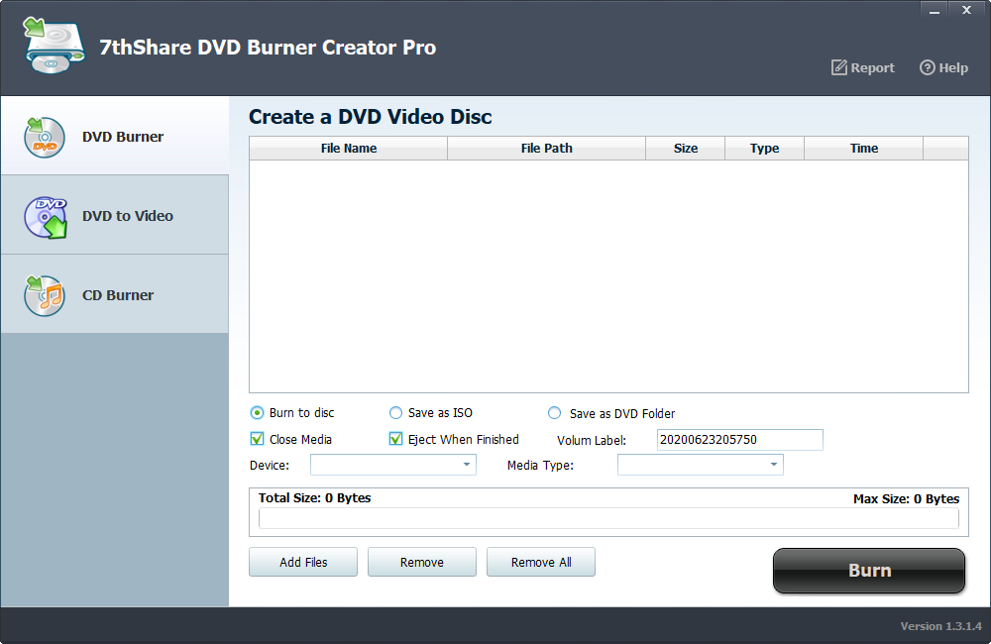Click the CD Burner music disc icon

tap(45, 295)
